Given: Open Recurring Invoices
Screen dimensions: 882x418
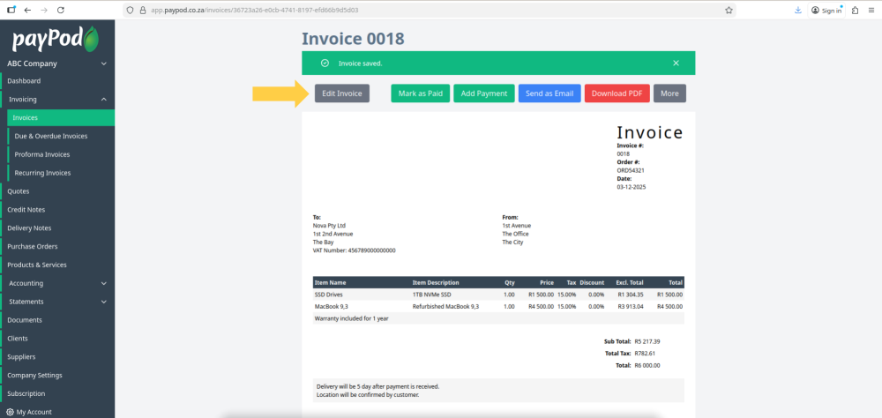Looking at the screenshot, I should point(42,173).
